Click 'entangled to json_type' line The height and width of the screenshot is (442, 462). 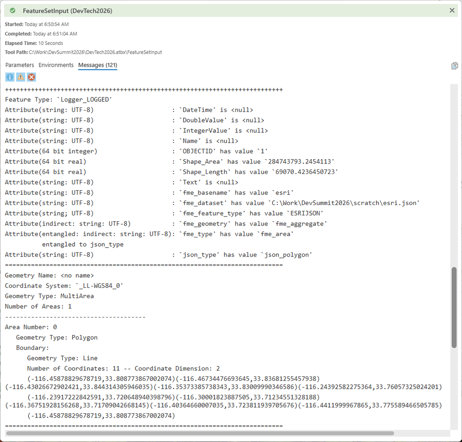83,244
